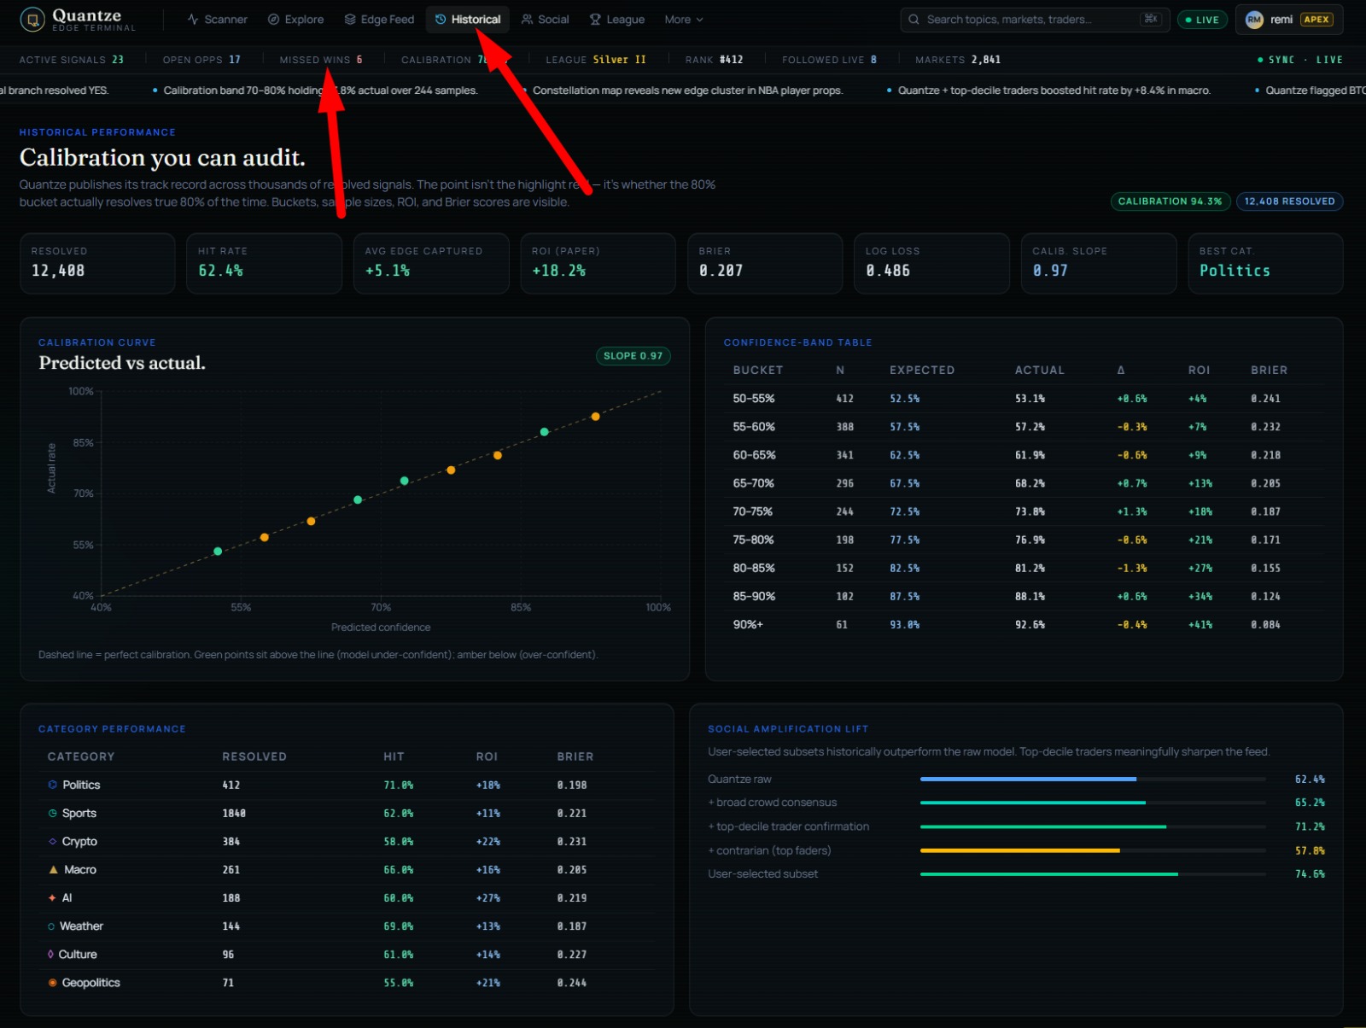This screenshot has height=1028, width=1366.
Task: Click the Calib. Slope 0.97 card
Action: 1099,264
